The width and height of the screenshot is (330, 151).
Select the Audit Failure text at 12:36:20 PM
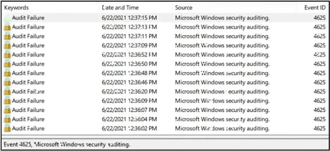(x=28, y=91)
